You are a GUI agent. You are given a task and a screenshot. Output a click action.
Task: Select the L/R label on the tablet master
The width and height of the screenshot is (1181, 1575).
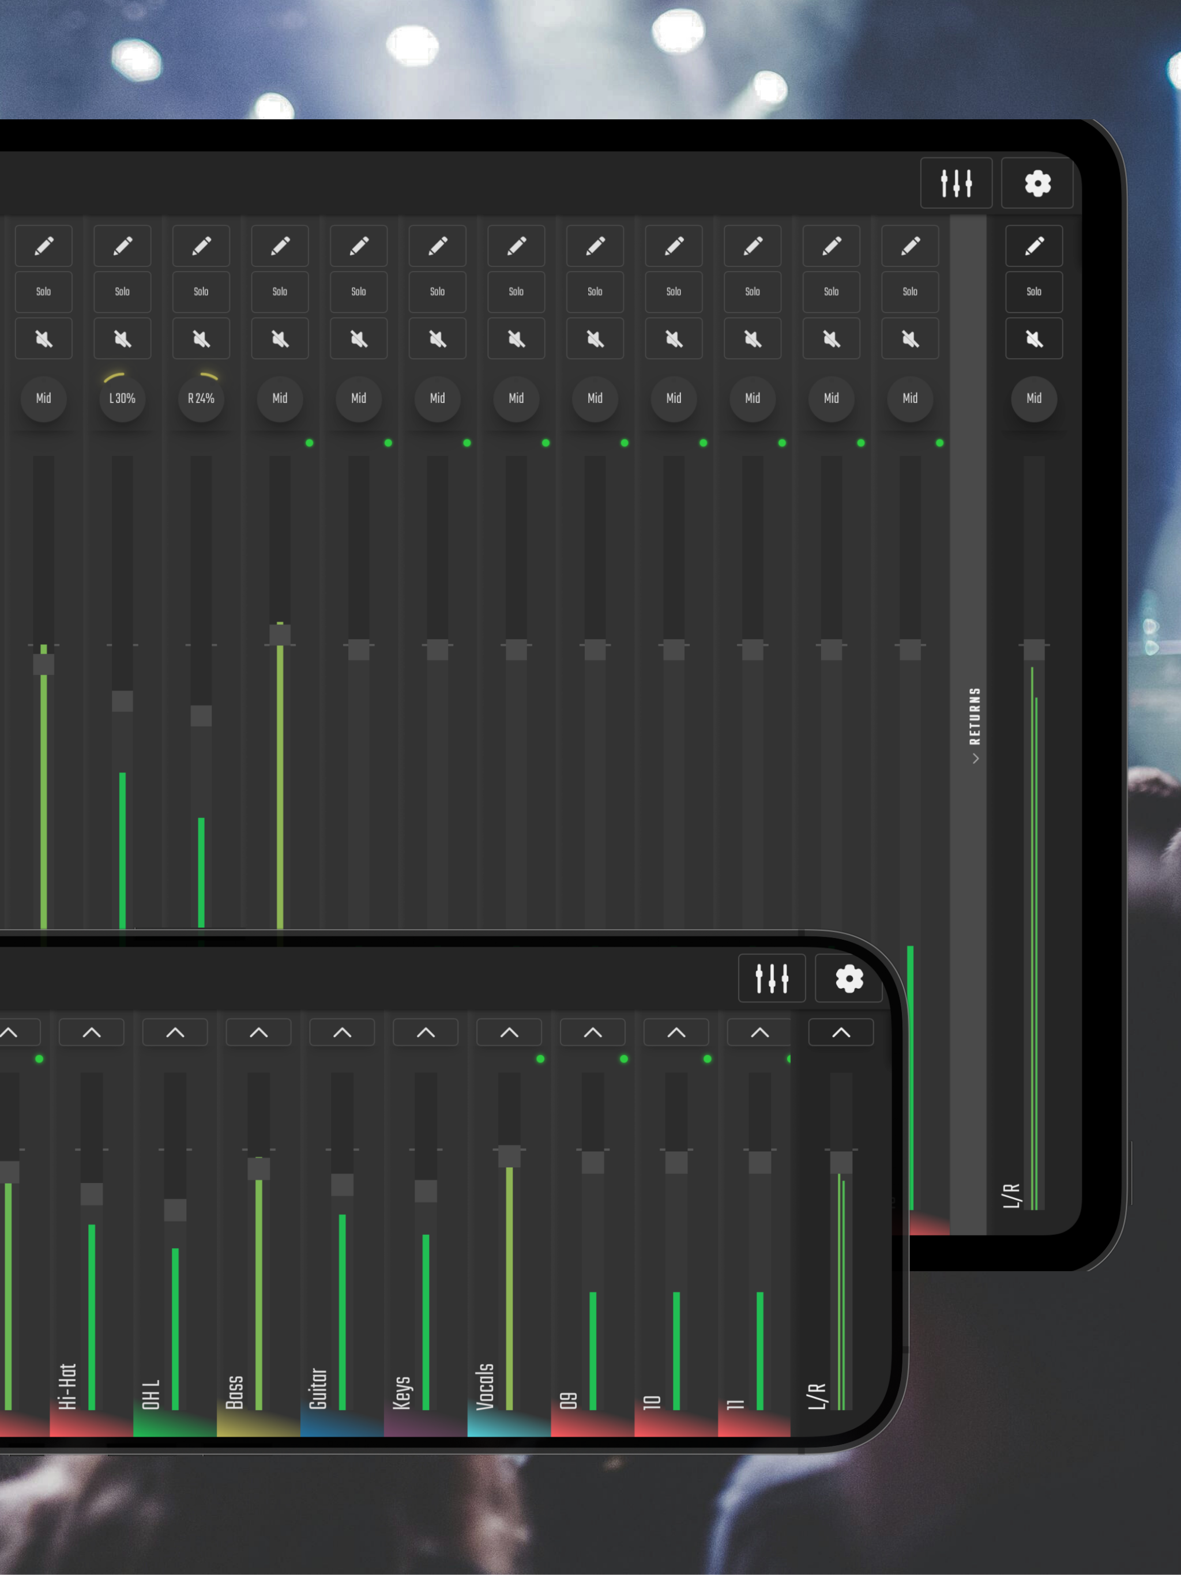[x=1011, y=1196]
